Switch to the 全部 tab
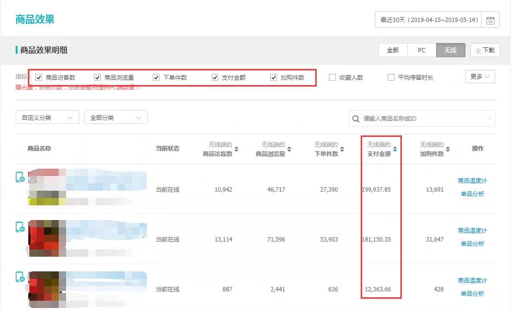511x310 pixels. (x=393, y=50)
